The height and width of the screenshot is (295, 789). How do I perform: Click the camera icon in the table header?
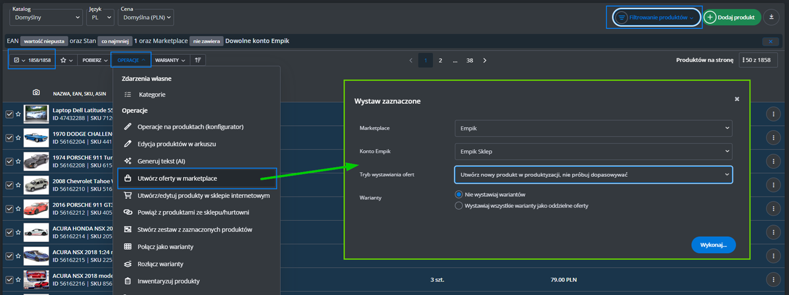point(36,93)
